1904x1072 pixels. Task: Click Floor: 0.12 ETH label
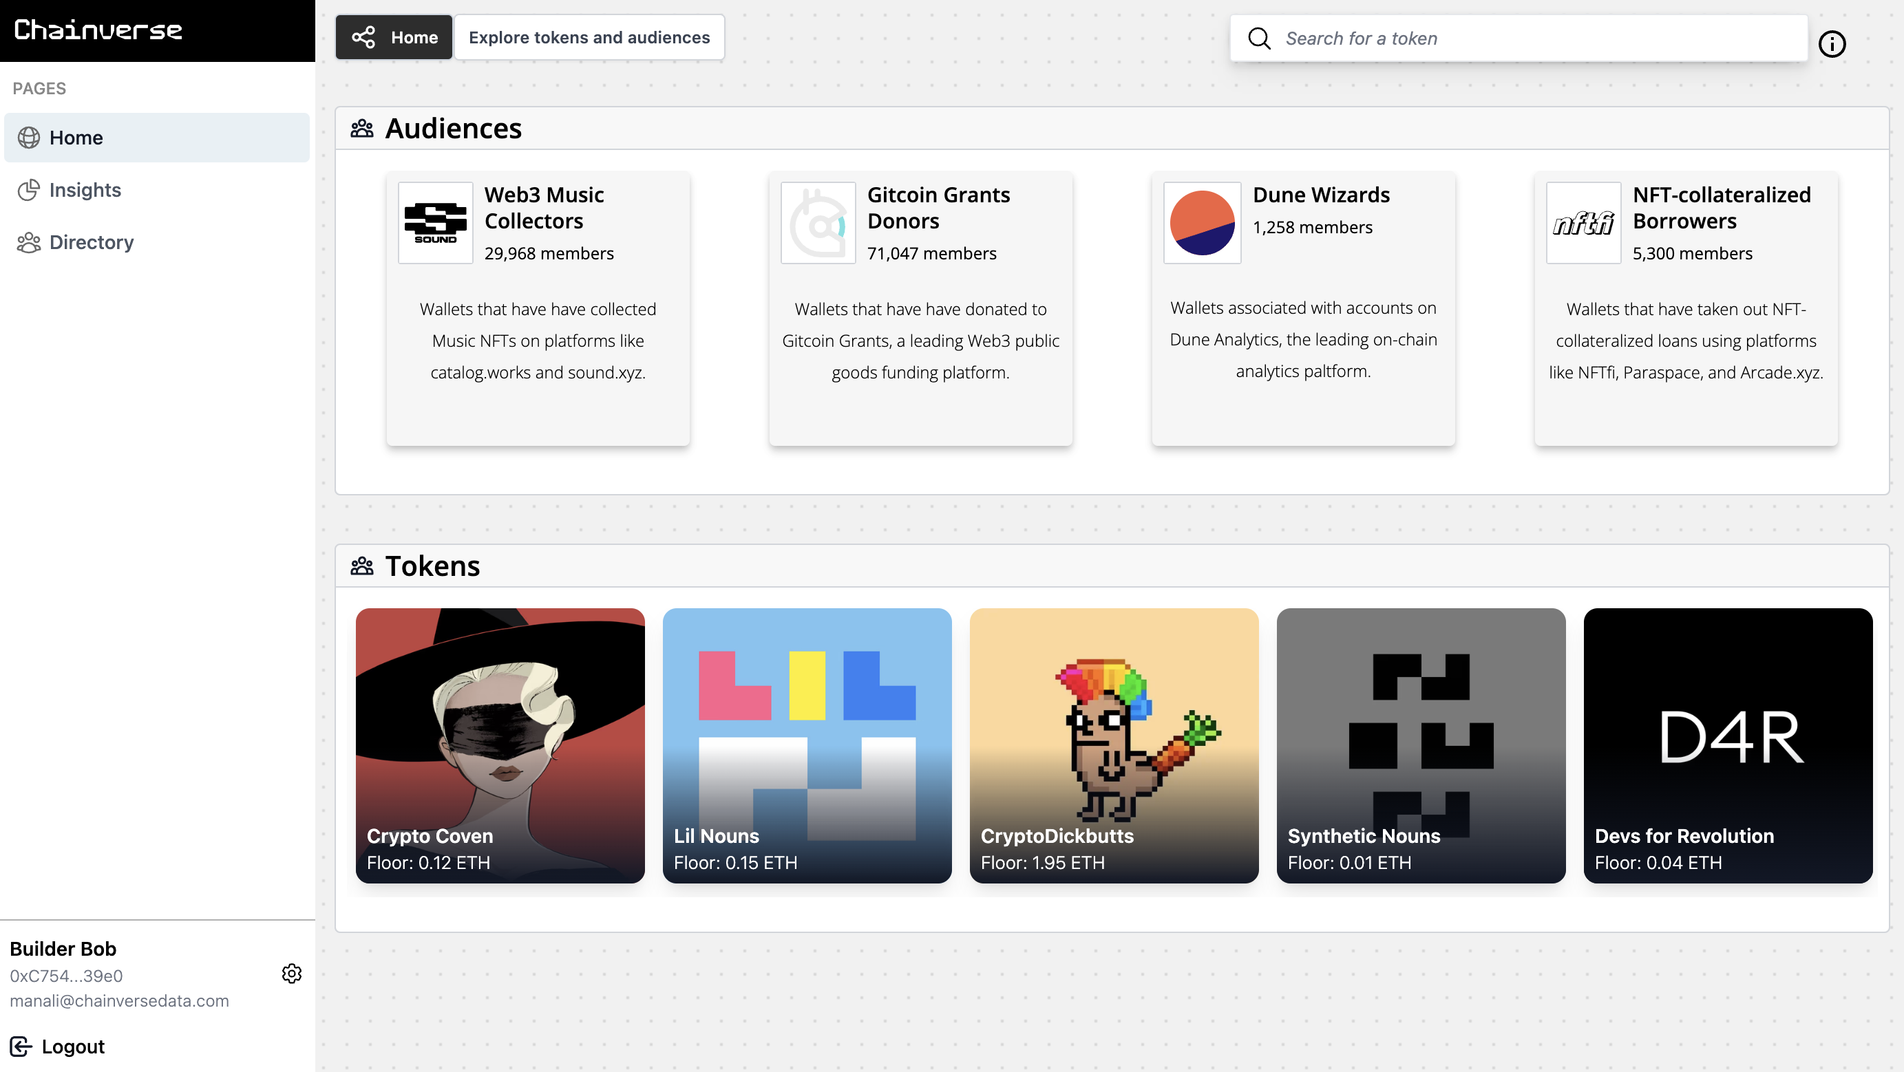pos(429,863)
